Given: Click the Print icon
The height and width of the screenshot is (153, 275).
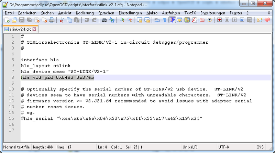Looking at the screenshot, I should (x=52, y=20).
